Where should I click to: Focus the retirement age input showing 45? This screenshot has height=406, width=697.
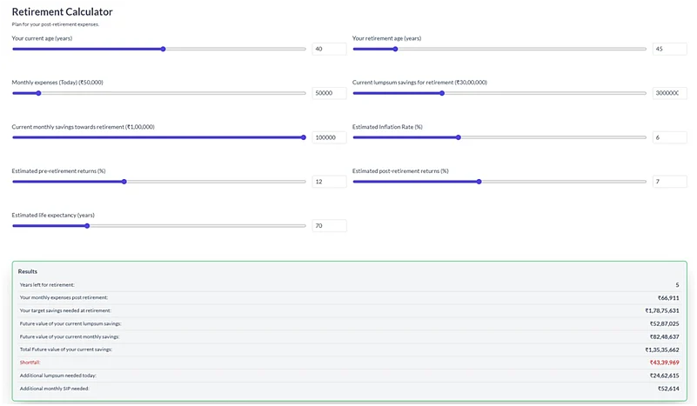pyautogui.click(x=670, y=49)
